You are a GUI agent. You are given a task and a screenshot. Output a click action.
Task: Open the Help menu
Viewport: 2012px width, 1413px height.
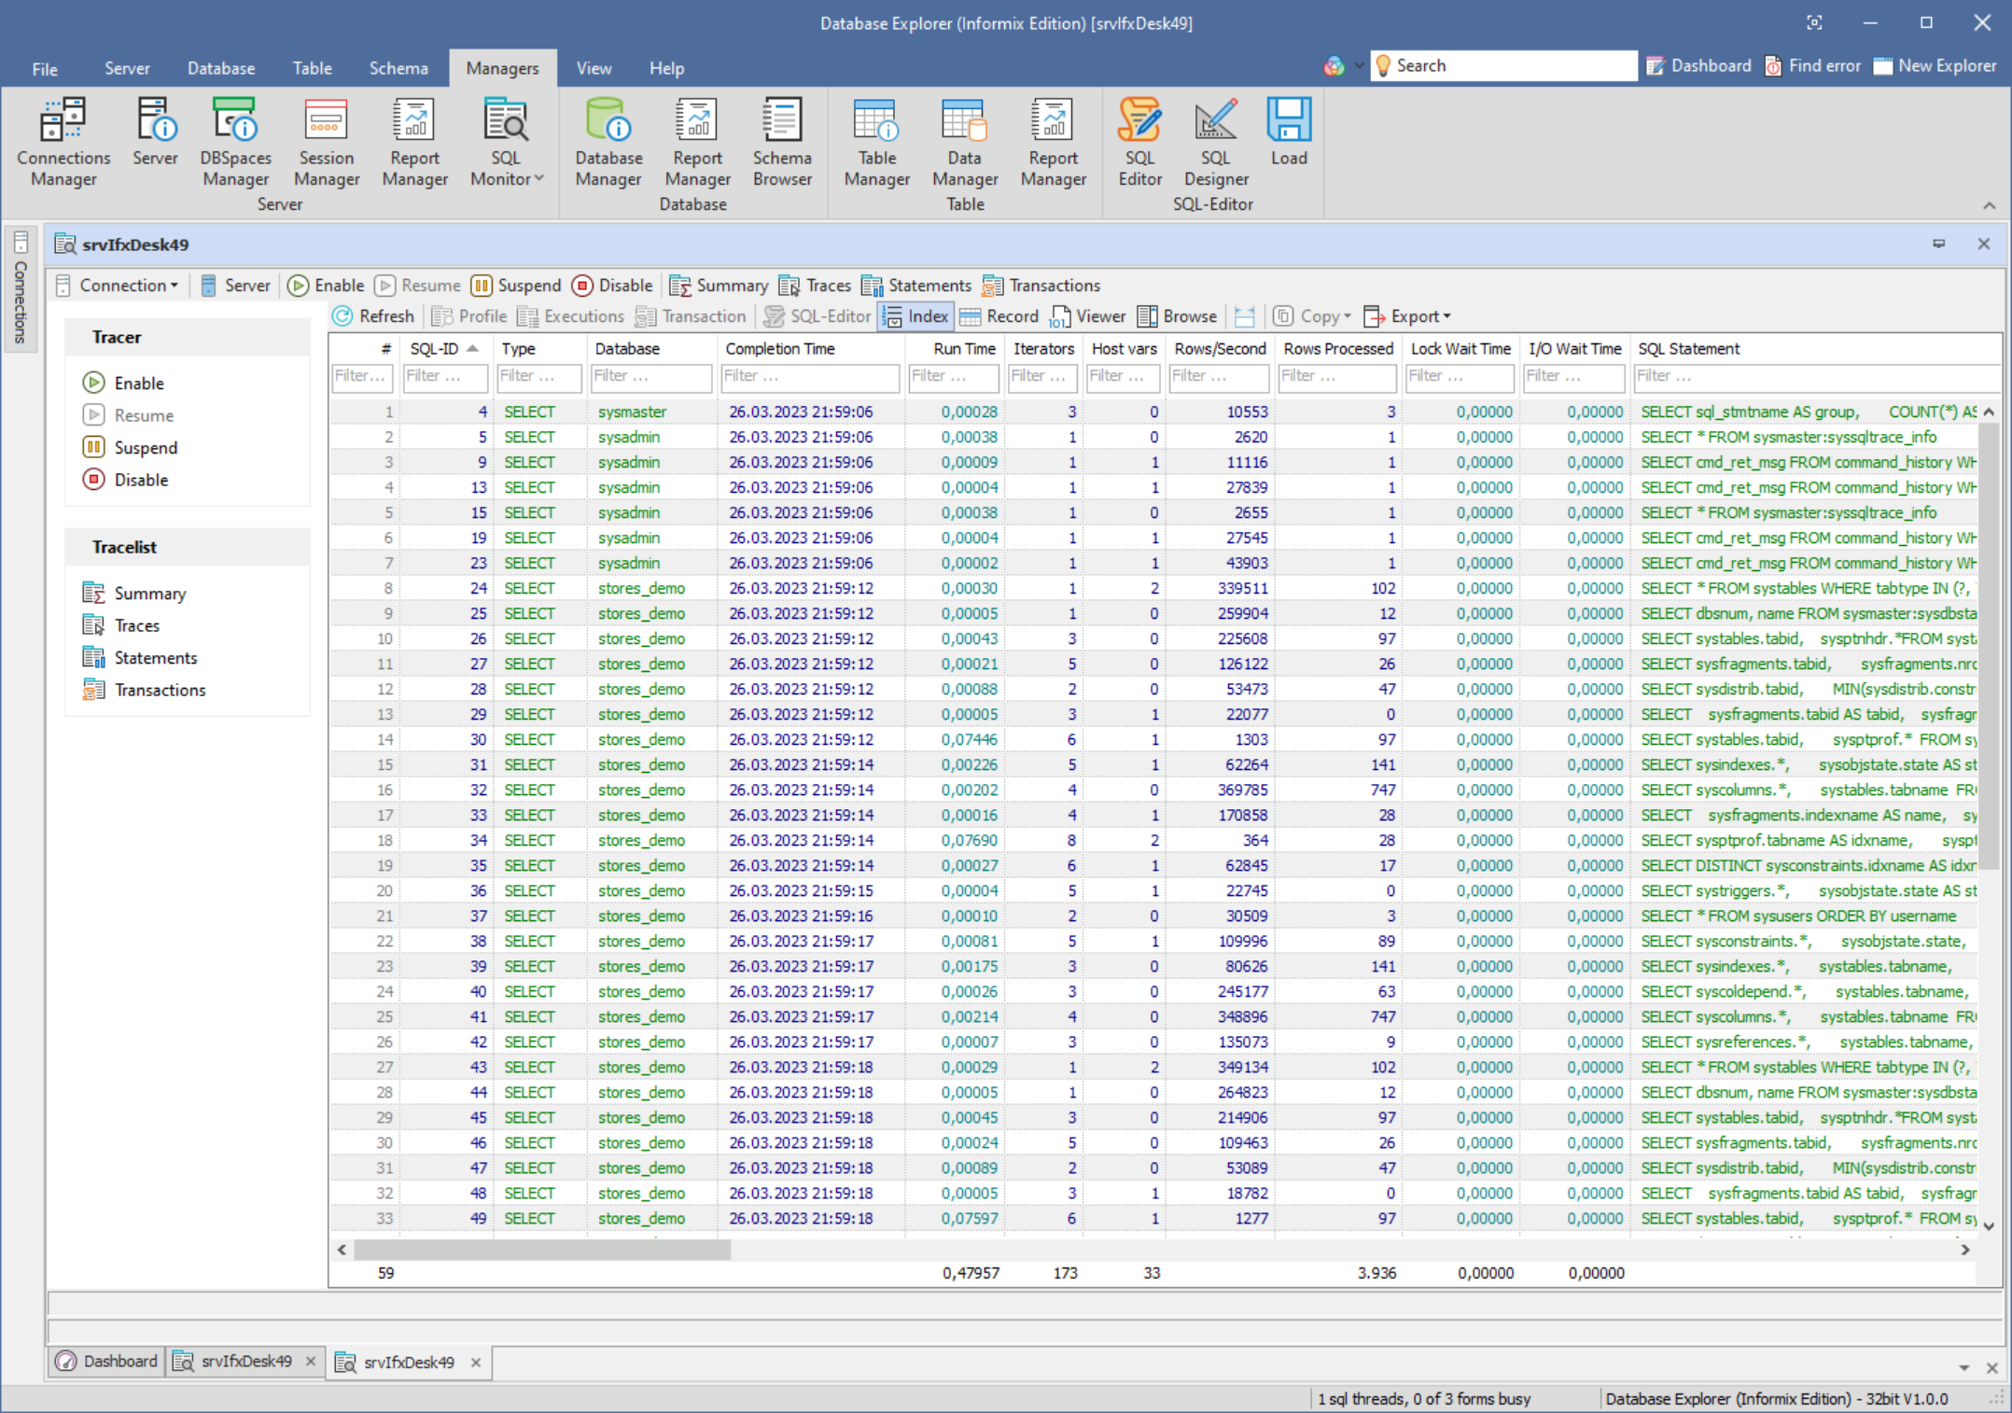point(666,68)
